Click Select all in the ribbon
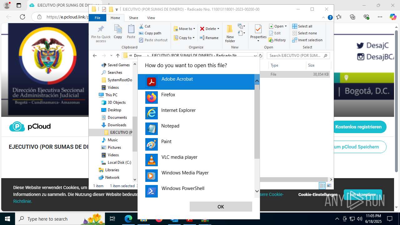 (302, 26)
